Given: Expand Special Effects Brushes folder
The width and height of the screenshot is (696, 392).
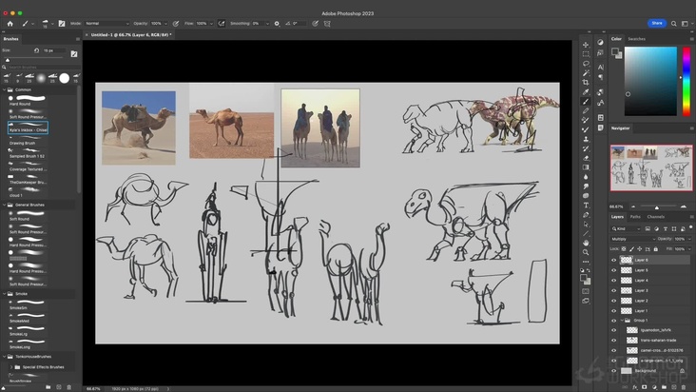Looking at the screenshot, I should point(11,367).
